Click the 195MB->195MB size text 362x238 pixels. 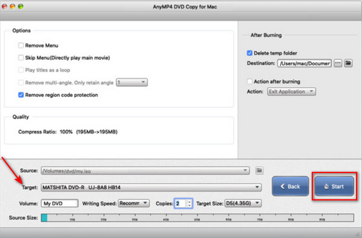(97, 132)
